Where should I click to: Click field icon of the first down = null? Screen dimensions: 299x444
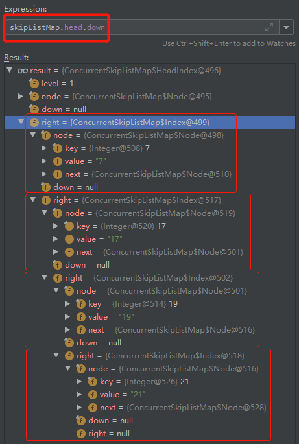click(34, 110)
